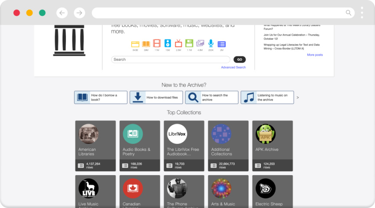Click the 124,203 items count

[x=269, y=164]
